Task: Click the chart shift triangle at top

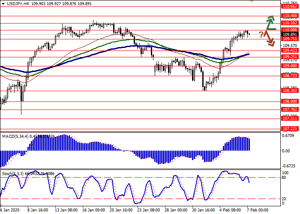Action: click(x=251, y=2)
